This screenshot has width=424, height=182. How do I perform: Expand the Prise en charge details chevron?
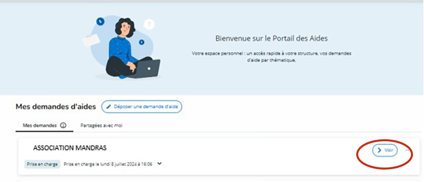tap(159, 164)
